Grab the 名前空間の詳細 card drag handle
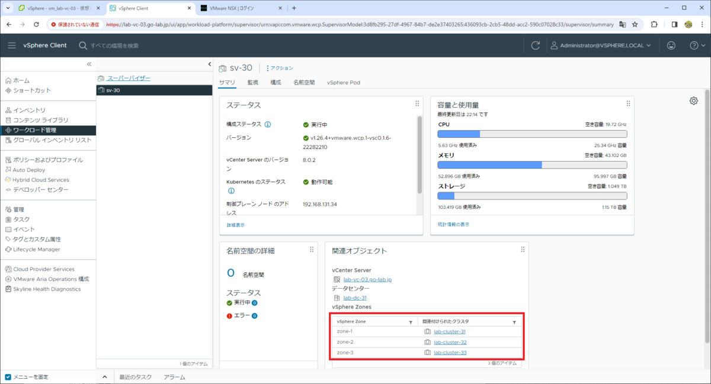This screenshot has height=384, width=711. tap(312, 250)
